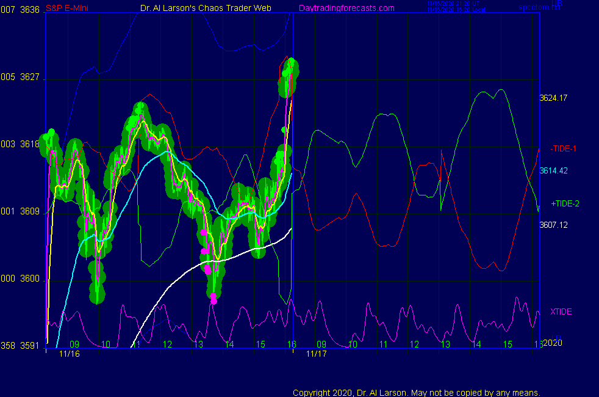Click hour label "09" in the 11/17 session
The height and width of the screenshot is (397, 599).
tap(321, 344)
